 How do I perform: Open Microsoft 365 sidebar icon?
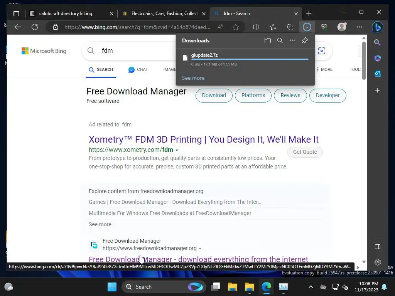click(x=377, y=58)
